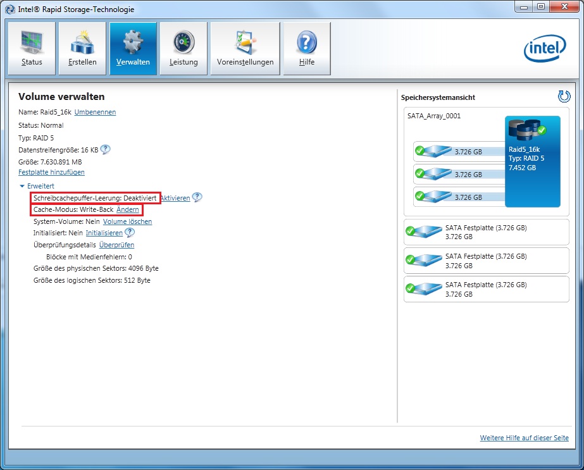Image resolution: width=584 pixels, height=470 pixels.
Task: Select first SATA Festplatte entry
Action: pos(487,232)
